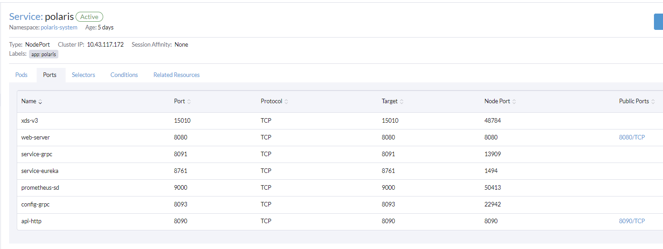The width and height of the screenshot is (663, 249).
Task: Sort table by Port column icon
Action: tap(189, 102)
